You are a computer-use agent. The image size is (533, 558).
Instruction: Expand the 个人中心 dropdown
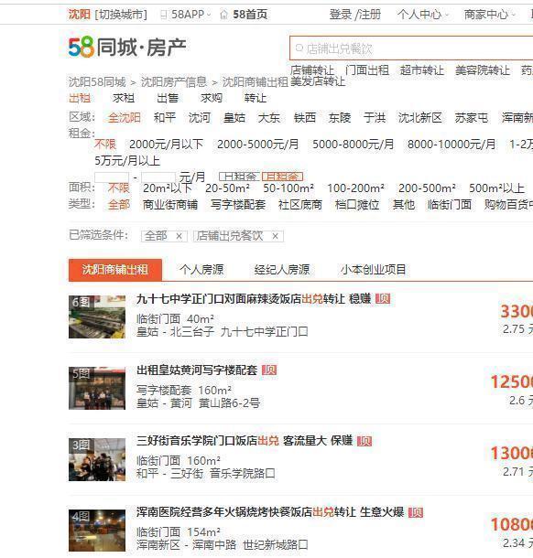[x=447, y=16]
